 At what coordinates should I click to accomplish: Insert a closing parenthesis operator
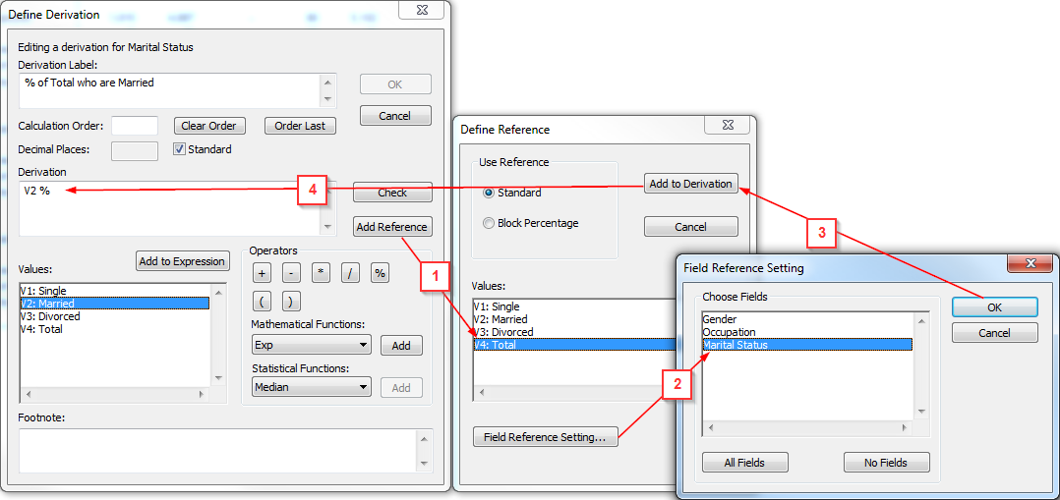coord(291,302)
